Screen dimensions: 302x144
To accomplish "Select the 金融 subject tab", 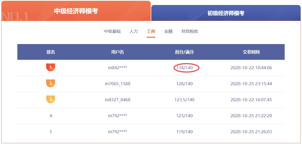I will click(168, 31).
